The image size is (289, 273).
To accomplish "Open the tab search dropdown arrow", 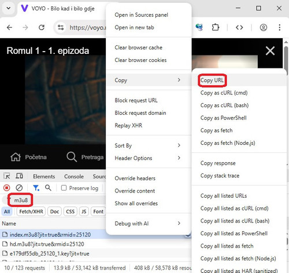I will (x=9, y=8).
